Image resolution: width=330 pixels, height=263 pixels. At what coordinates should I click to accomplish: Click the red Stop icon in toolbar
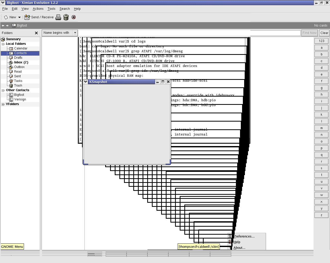tap(73, 17)
